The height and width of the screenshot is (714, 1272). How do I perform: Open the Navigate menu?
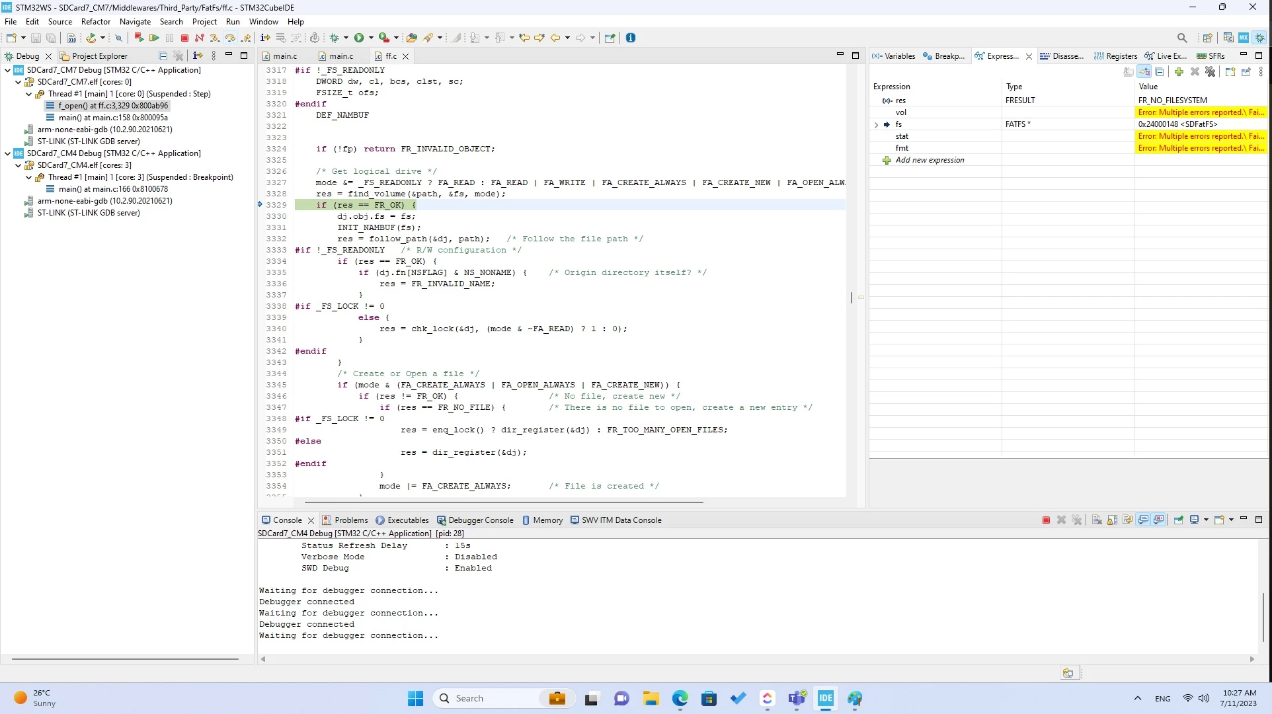[x=135, y=22]
